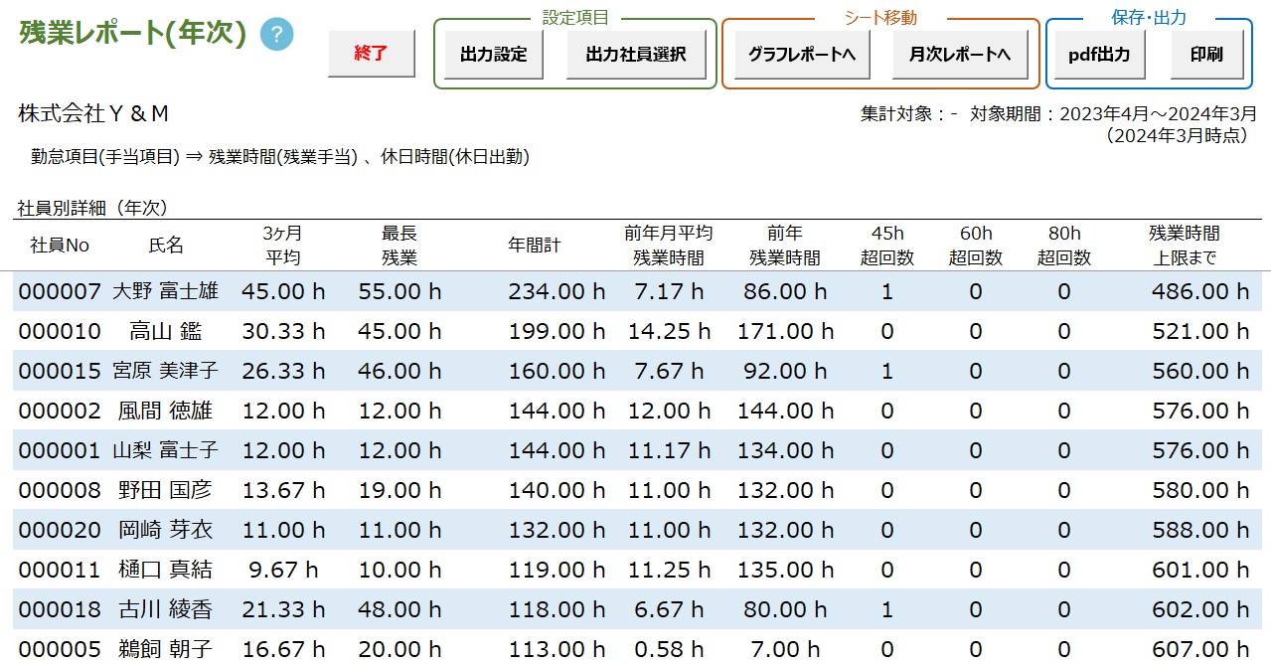
Task: Select employee row 大野 富士雄
Action: pyautogui.click(x=165, y=291)
